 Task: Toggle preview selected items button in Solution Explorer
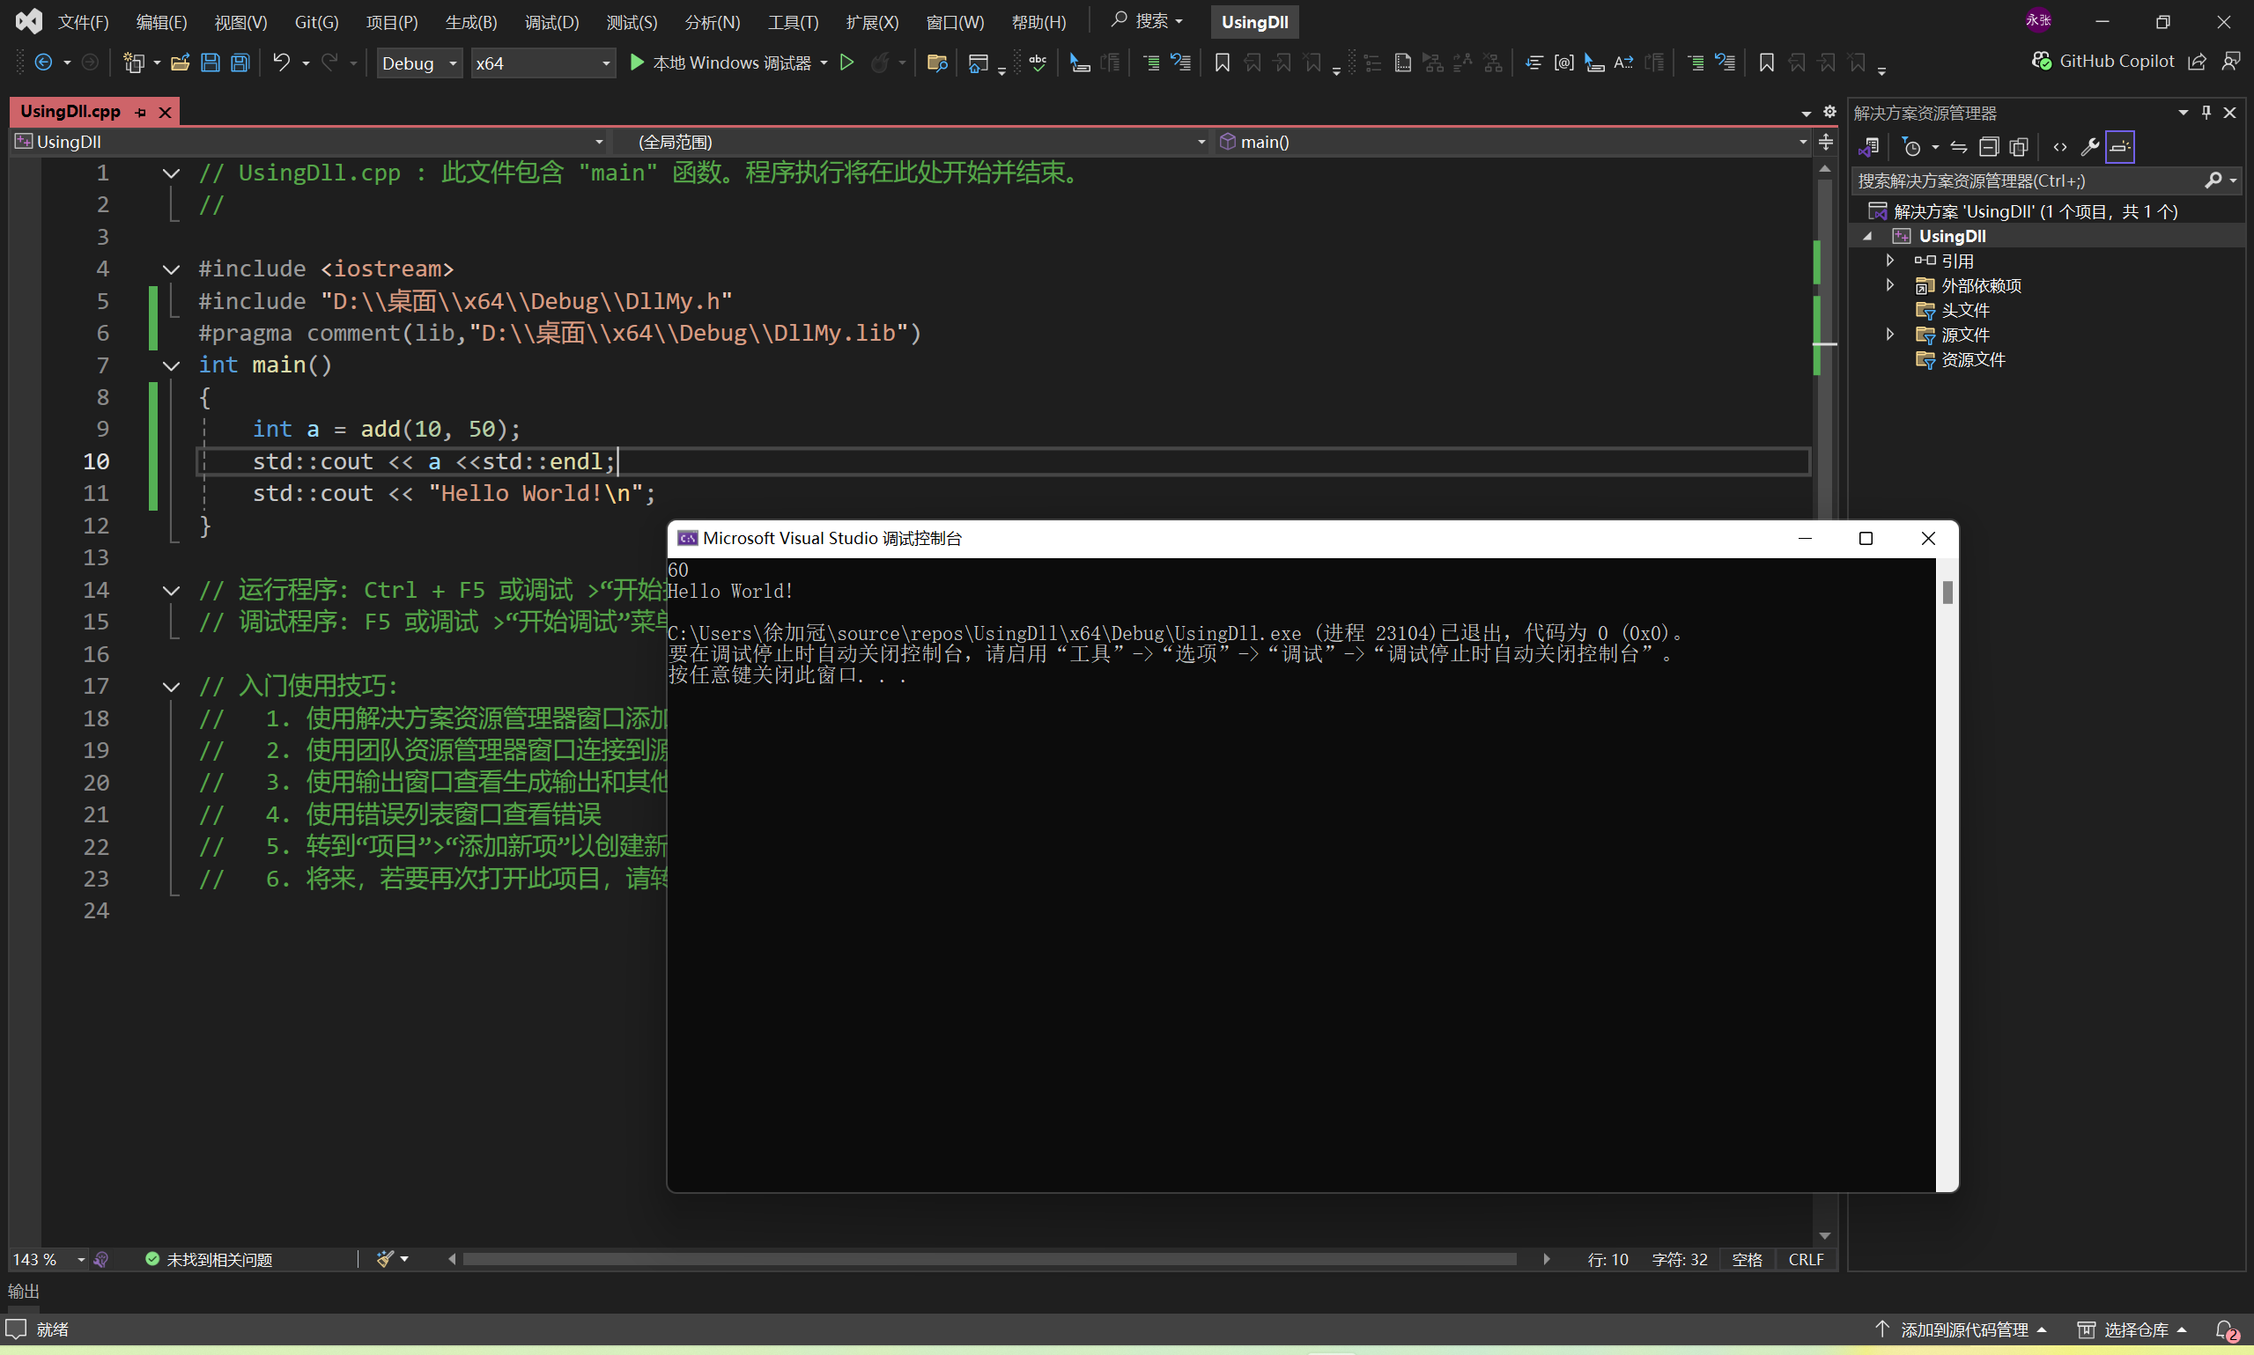[2120, 147]
